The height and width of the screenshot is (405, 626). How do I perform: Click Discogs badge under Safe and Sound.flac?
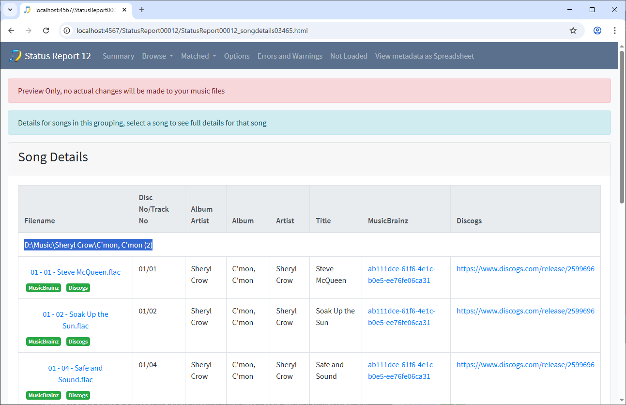tap(78, 395)
